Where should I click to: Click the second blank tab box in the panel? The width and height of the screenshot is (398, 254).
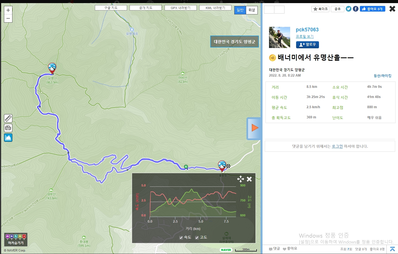279,10
